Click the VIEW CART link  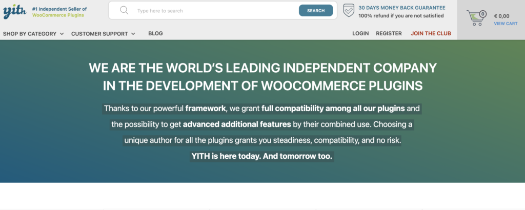506,24
